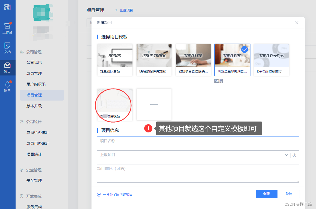Click the plus icon before 创建项目 link

click(x=116, y=10)
